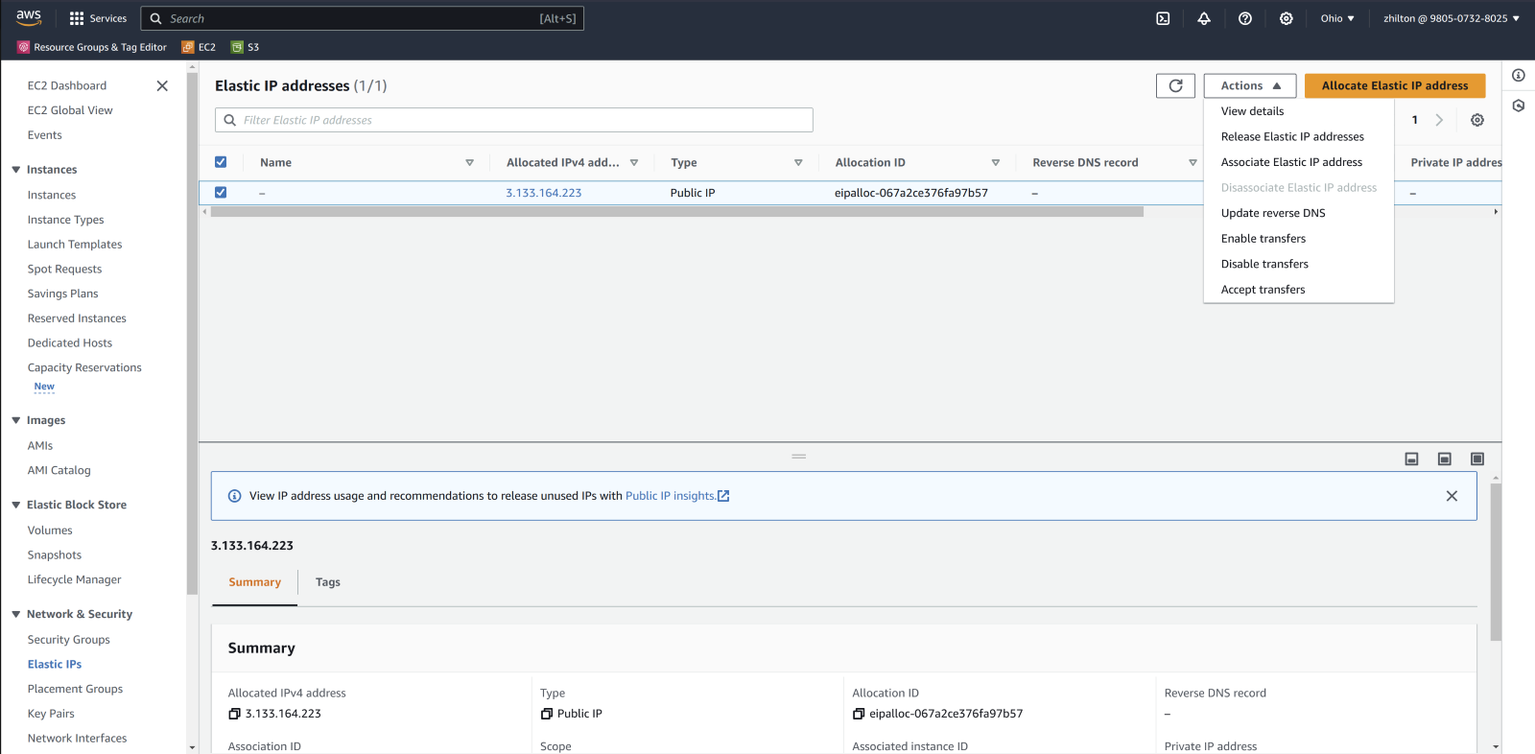Image resolution: width=1535 pixels, height=754 pixels.
Task: Sort by Reverse DNS record column
Action: coord(1193,163)
